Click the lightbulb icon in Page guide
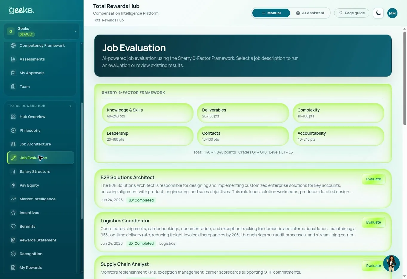This screenshot has width=407, height=279. 341,13
